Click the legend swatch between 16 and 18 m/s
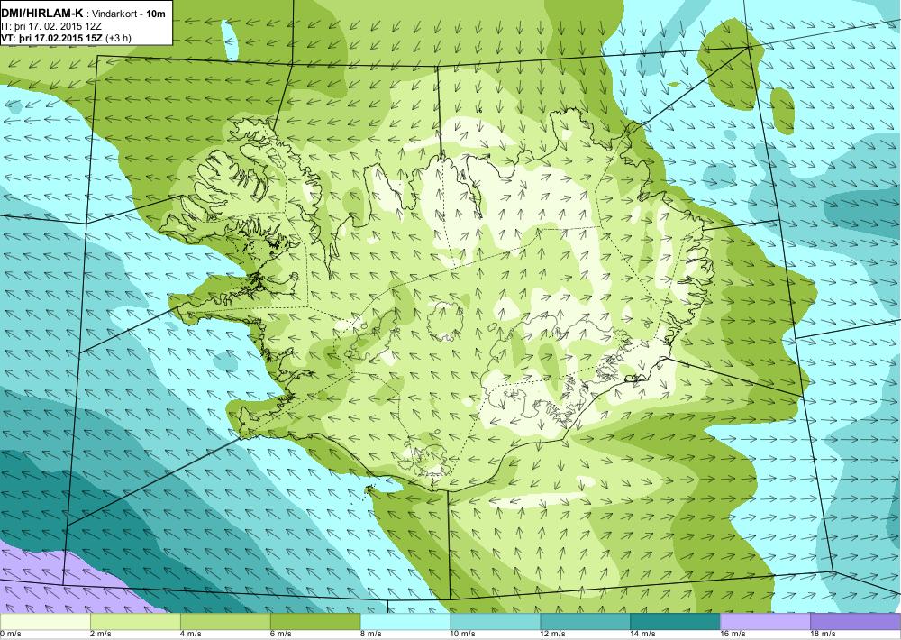Viewport: 901px width, 640px height. coord(765,622)
